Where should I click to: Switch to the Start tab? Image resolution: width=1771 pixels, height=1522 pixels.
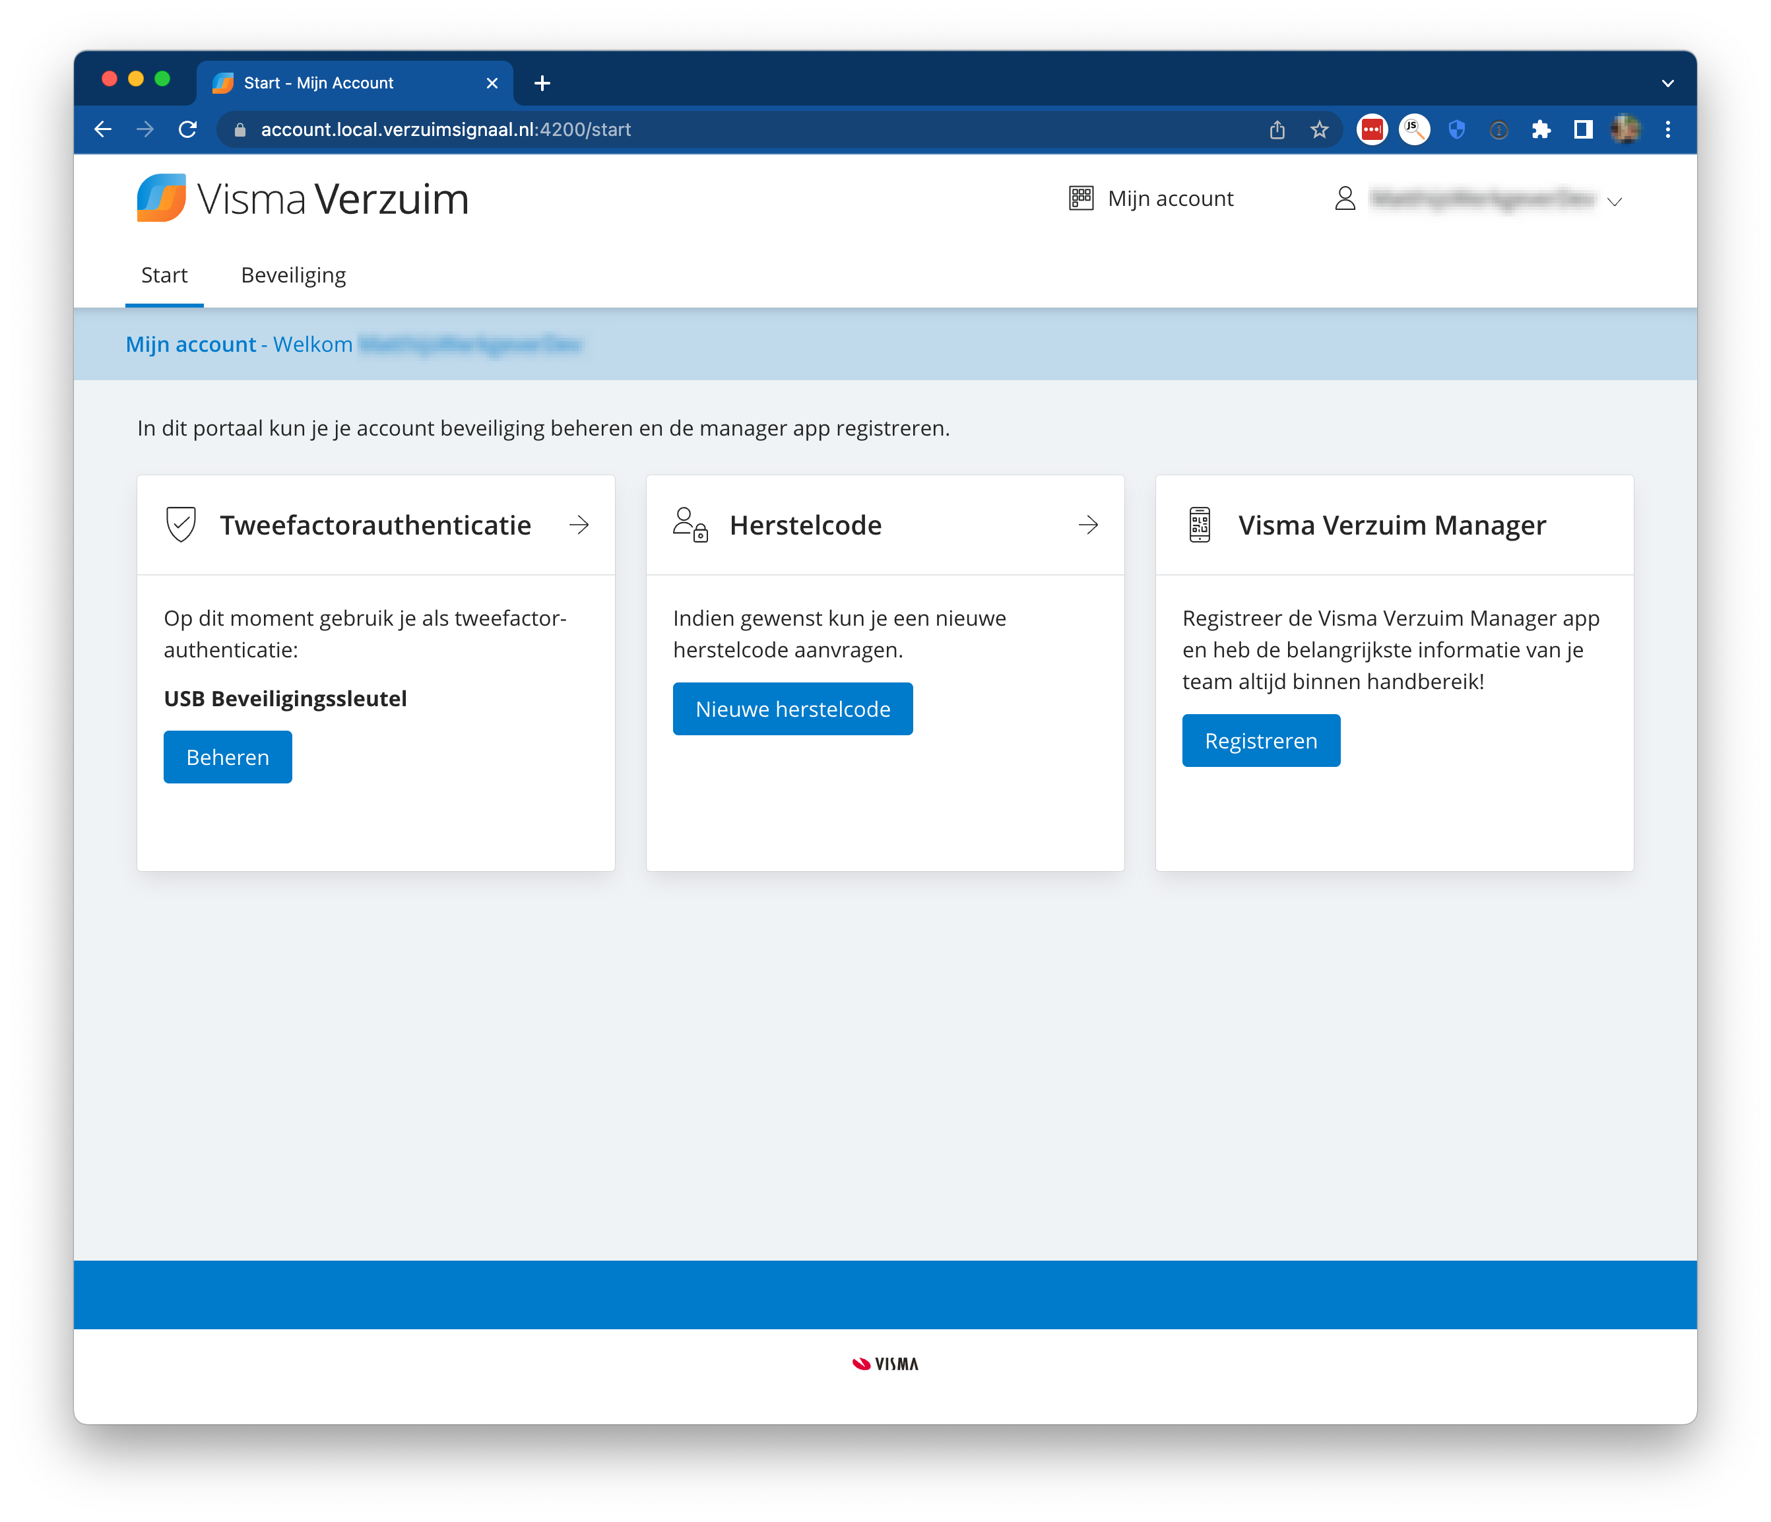164,275
